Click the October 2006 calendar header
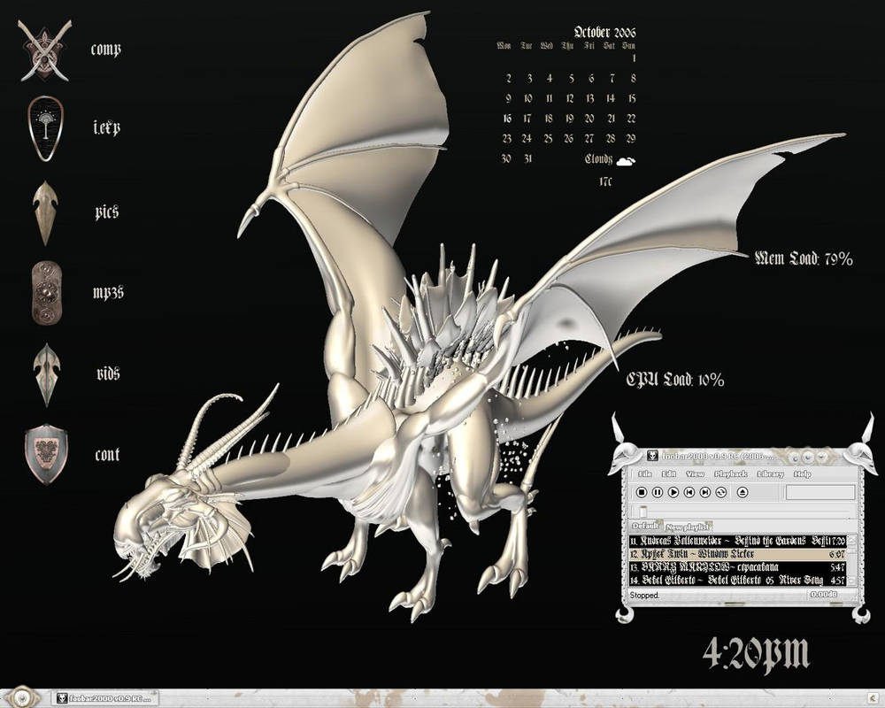Viewport: 885px width, 708px height. [x=604, y=32]
